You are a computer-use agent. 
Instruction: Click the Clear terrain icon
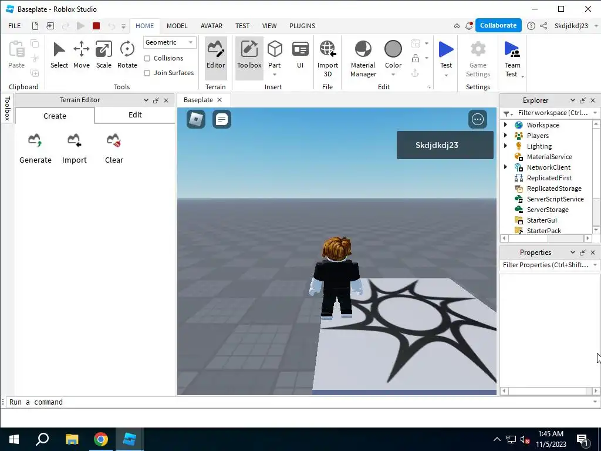pyautogui.click(x=114, y=140)
